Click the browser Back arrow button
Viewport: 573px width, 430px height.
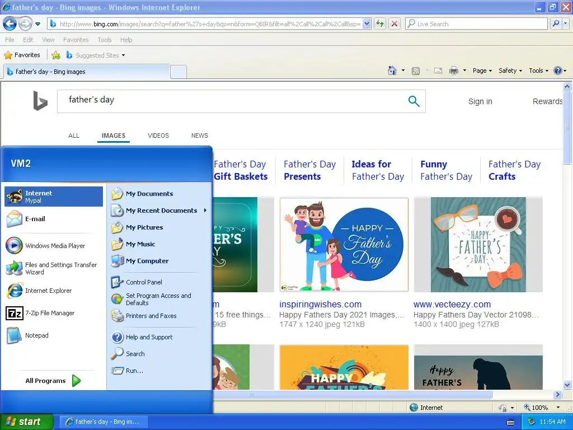10,24
